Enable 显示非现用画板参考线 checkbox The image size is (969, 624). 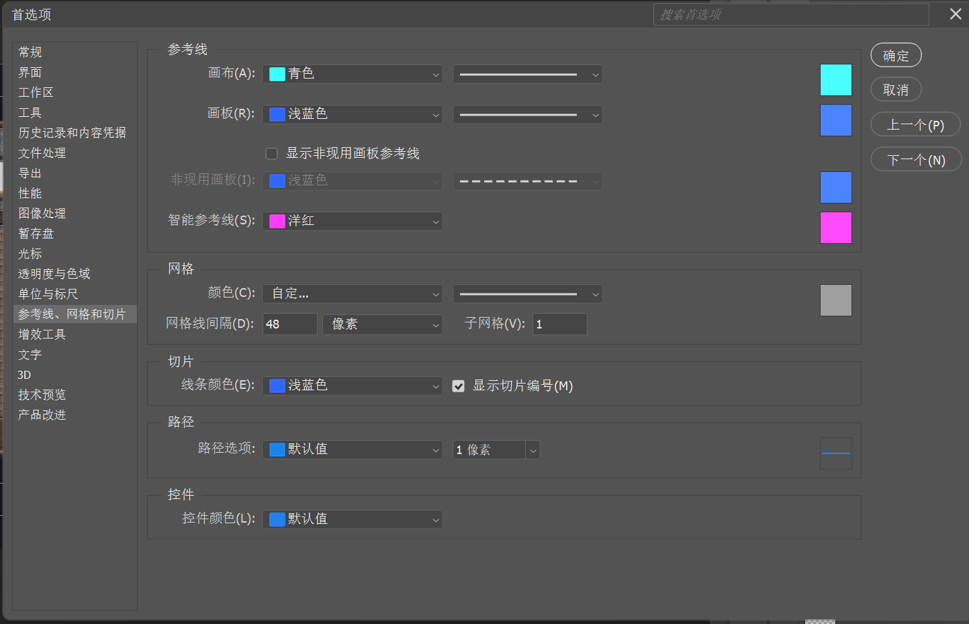[272, 154]
